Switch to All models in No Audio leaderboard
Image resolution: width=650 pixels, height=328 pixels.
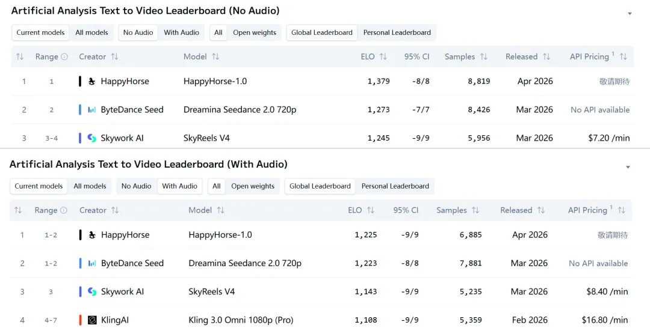[x=91, y=32]
